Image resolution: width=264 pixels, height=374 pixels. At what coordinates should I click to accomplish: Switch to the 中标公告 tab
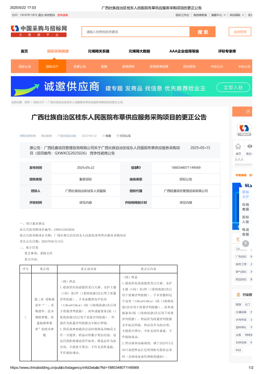point(244,67)
